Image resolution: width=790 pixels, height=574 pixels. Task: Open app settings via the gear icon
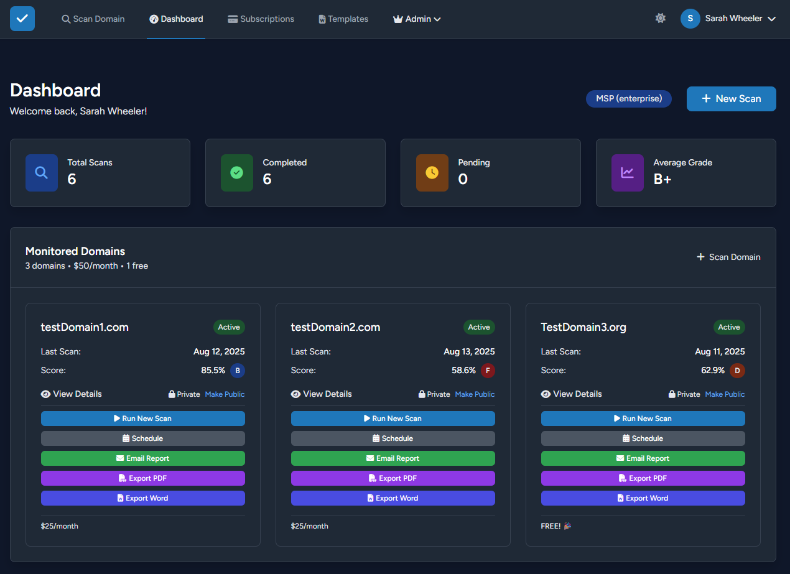click(x=660, y=19)
